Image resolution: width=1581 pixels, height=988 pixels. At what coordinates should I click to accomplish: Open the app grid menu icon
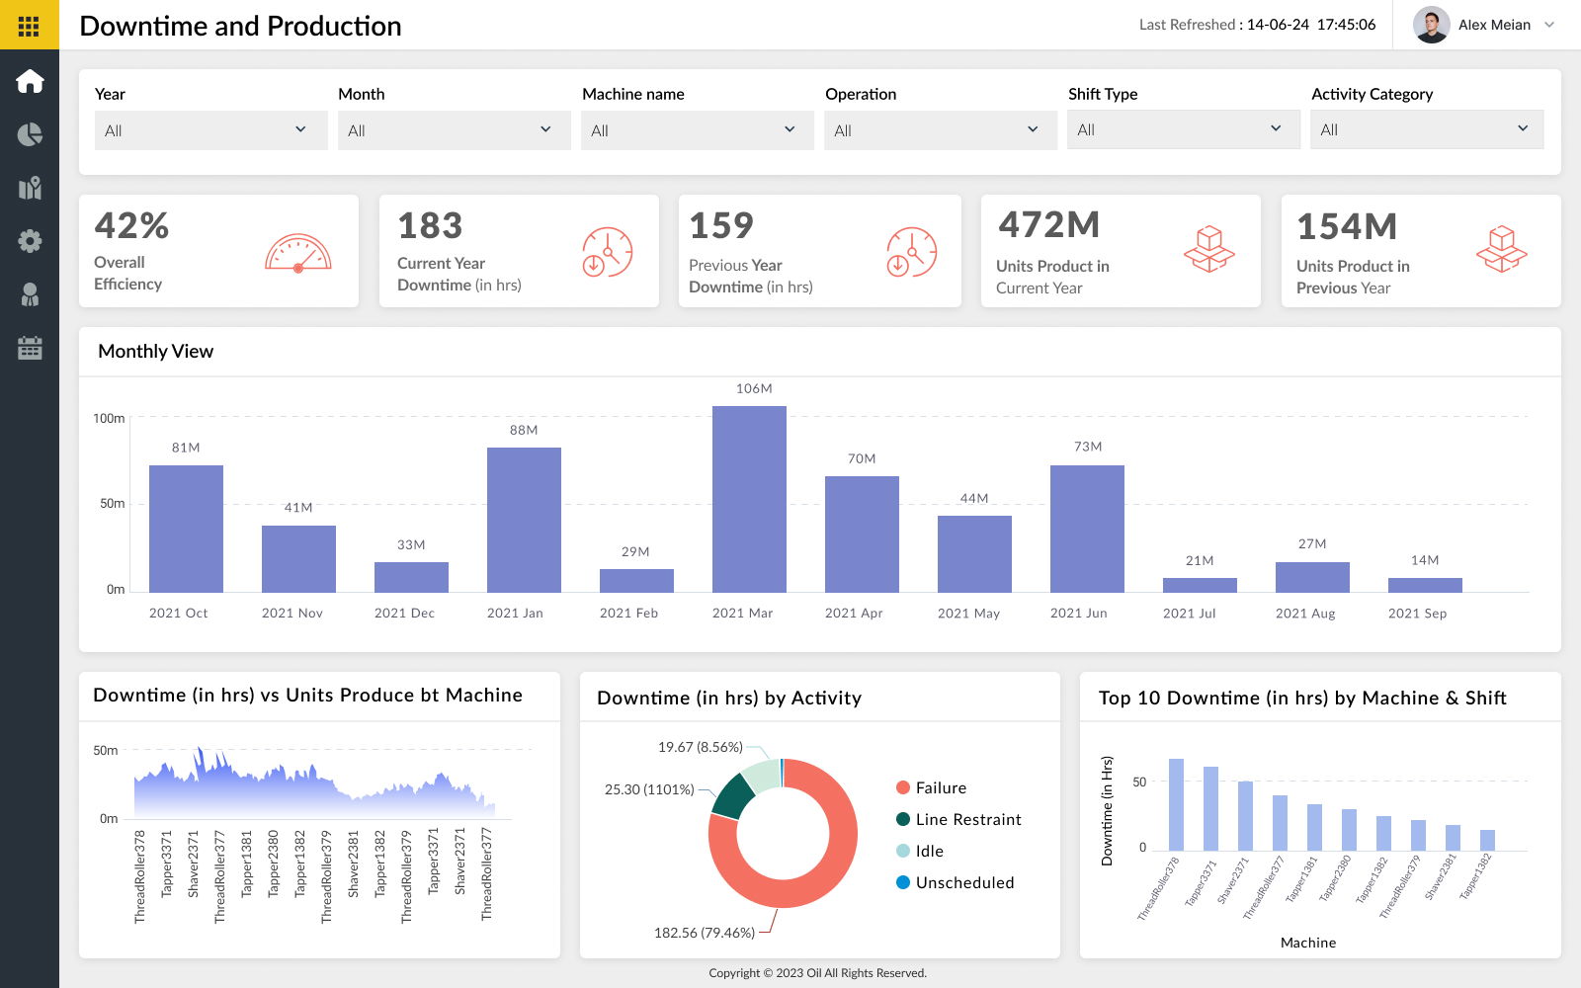tap(29, 26)
